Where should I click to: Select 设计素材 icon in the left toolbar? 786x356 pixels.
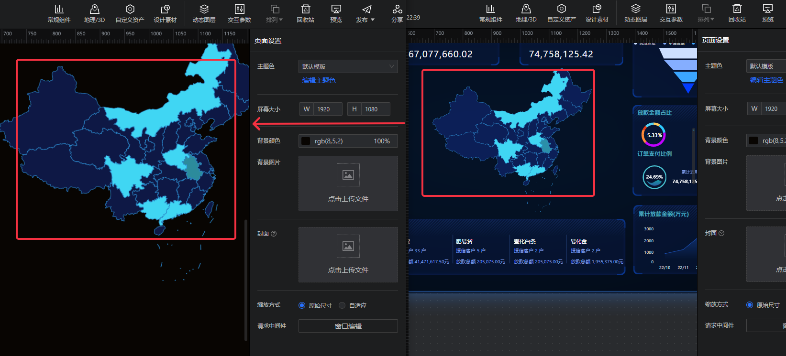click(x=165, y=13)
